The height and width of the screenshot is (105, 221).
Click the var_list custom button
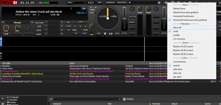coord(132,17)
